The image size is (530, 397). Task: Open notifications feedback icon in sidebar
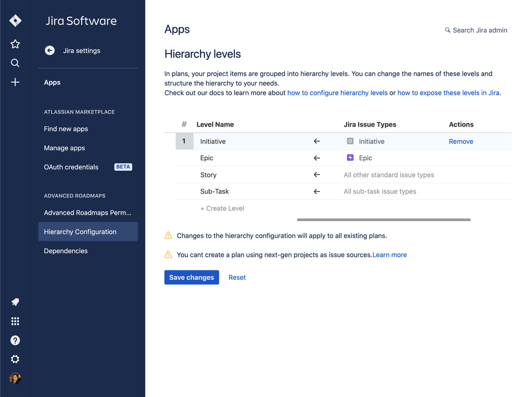(15, 302)
